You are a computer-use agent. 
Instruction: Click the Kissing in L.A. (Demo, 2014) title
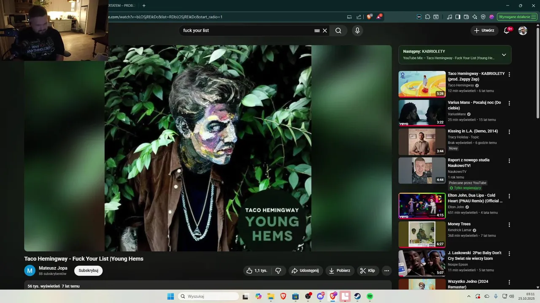473,131
